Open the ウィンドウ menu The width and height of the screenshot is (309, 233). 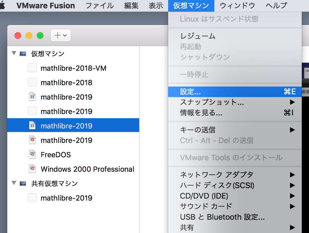pyautogui.click(x=237, y=6)
